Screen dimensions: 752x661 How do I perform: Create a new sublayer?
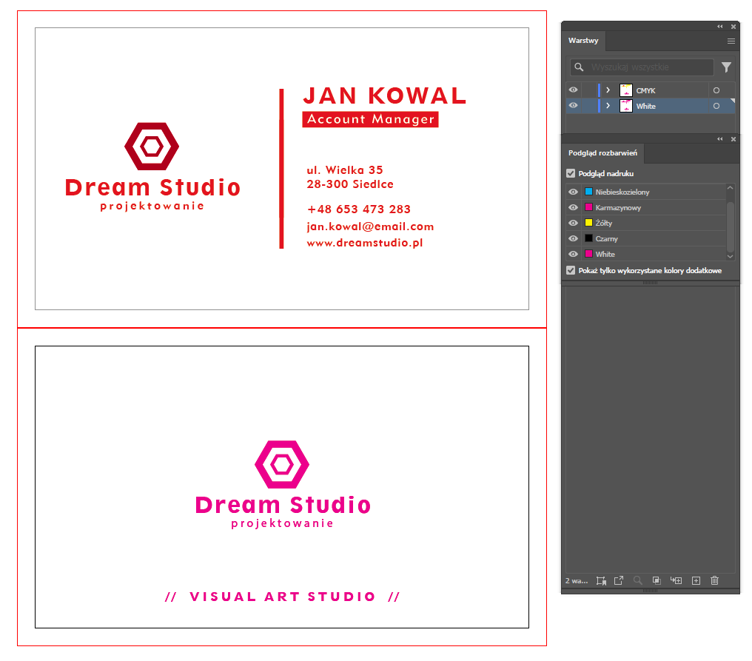(675, 580)
